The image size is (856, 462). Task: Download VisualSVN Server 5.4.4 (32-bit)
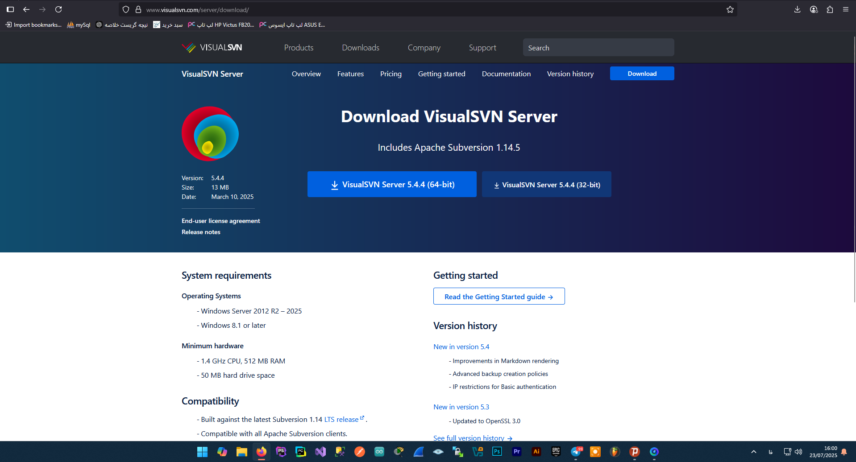(x=546, y=185)
